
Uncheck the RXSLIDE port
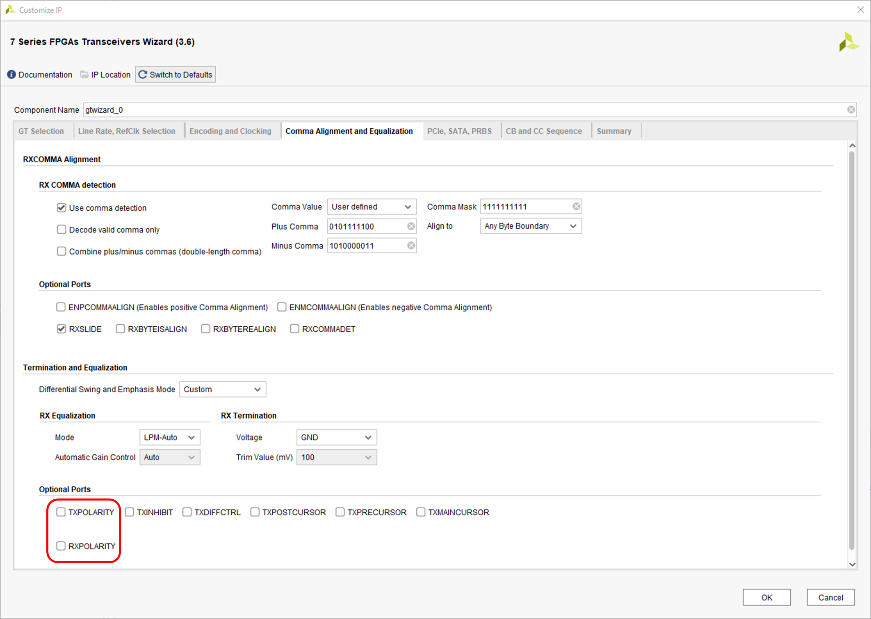click(62, 329)
